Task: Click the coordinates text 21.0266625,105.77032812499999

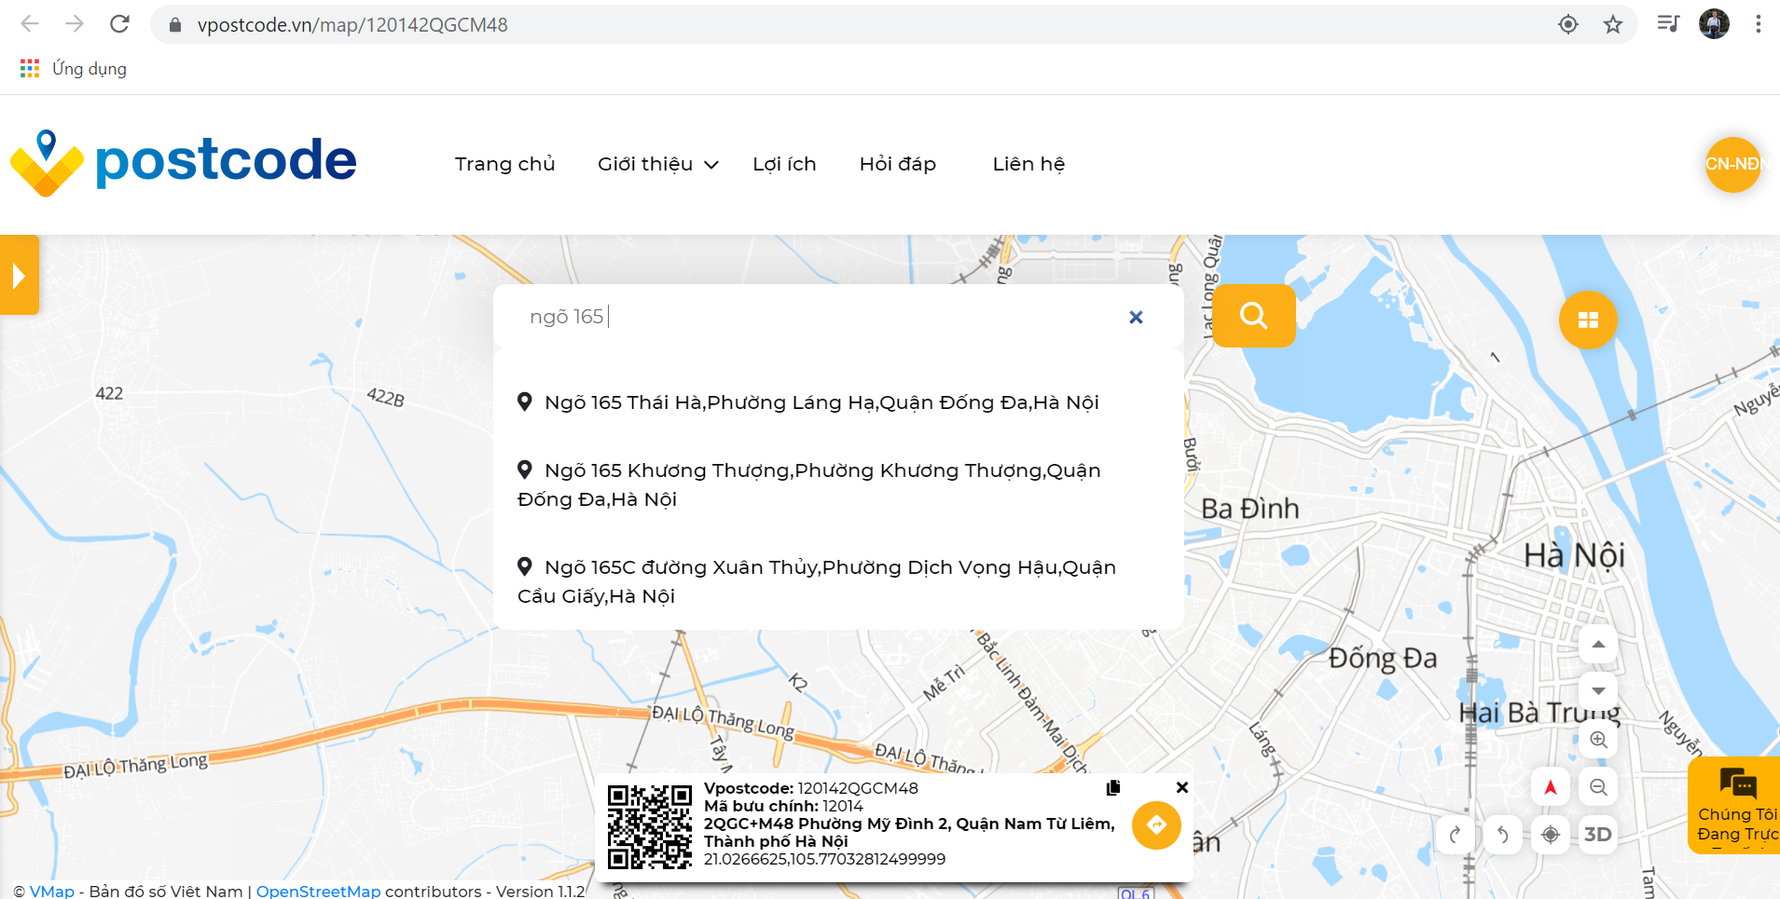Action: 824,859
